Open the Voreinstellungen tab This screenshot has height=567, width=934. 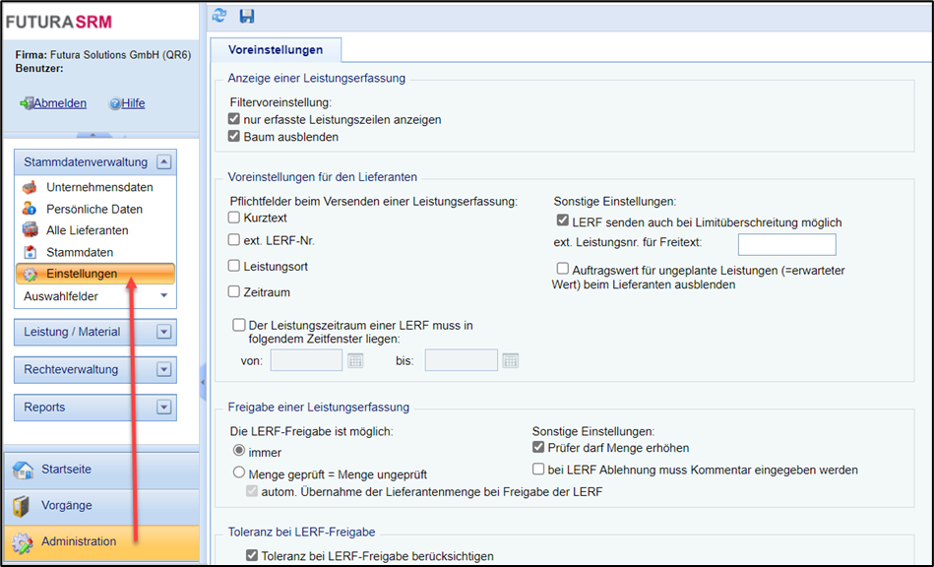276,49
